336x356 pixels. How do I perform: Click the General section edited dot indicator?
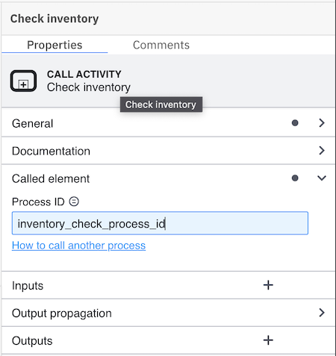point(295,123)
